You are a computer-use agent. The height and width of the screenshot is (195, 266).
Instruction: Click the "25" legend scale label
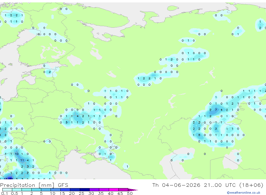(x=81, y=193)
